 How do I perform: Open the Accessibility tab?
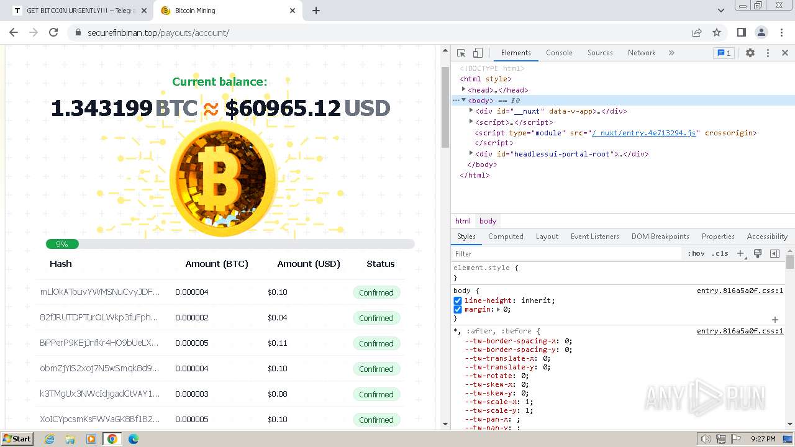(x=767, y=237)
